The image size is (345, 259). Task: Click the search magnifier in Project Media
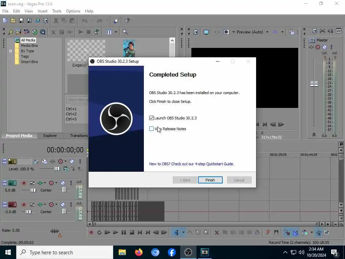pyautogui.click(x=125, y=32)
